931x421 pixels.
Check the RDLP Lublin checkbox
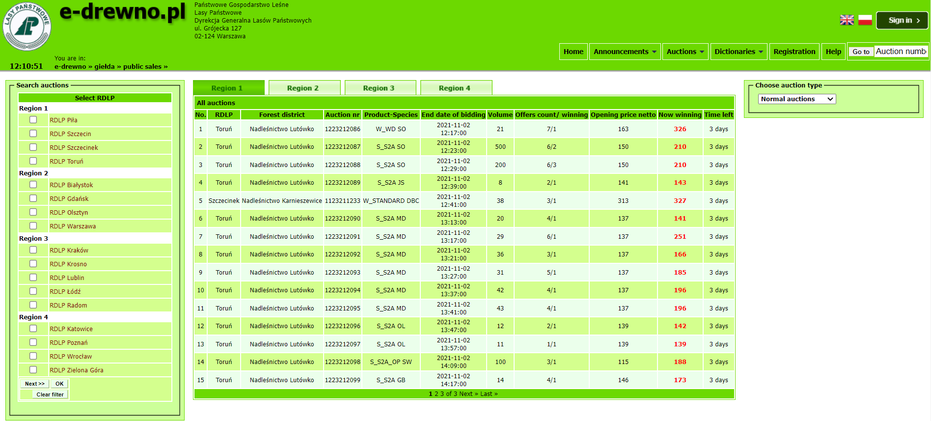33,278
